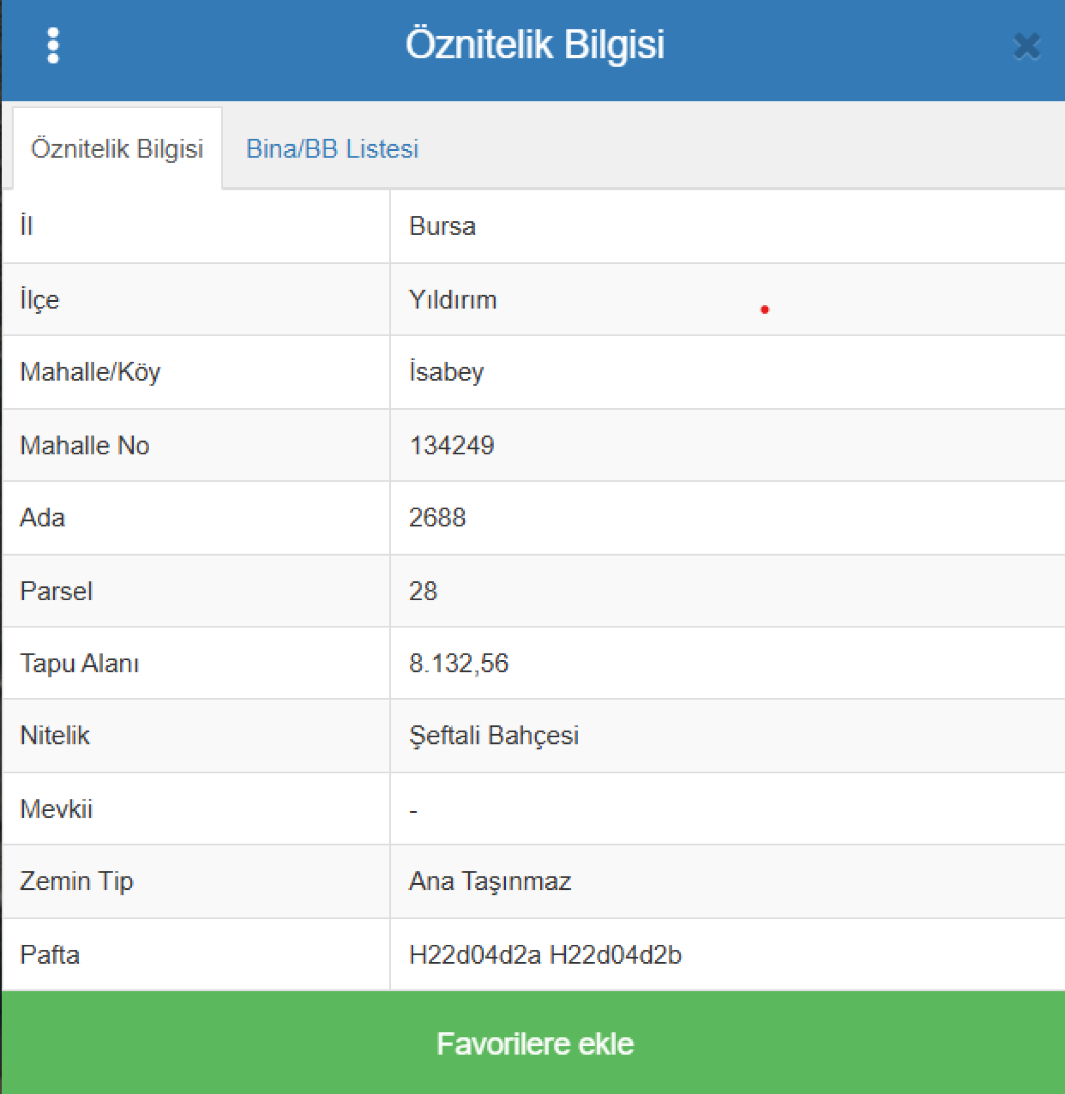Click Mahalle No value 134249

(452, 446)
